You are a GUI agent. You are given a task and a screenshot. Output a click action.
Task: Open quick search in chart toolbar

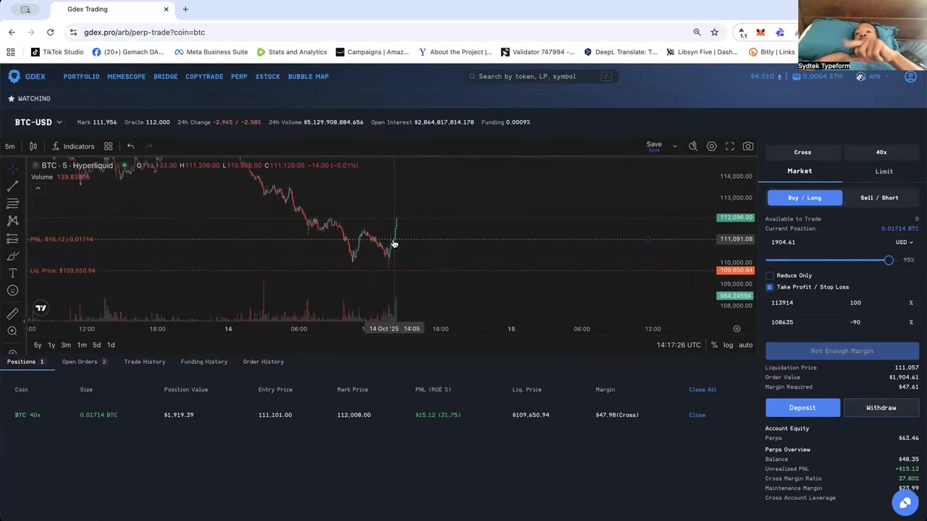tap(693, 146)
